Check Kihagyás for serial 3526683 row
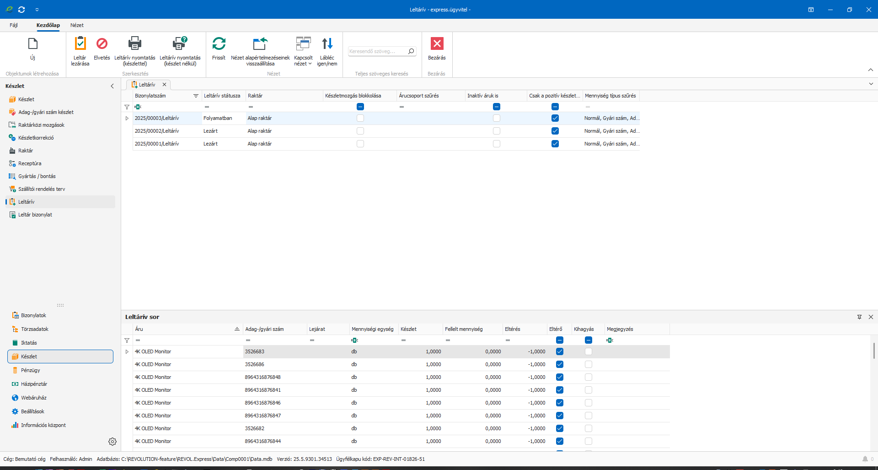This screenshot has height=470, width=878. (x=589, y=351)
